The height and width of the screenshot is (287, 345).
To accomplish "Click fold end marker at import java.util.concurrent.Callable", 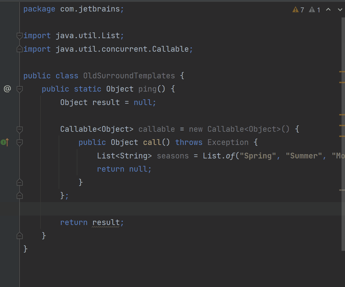I will (x=20, y=49).
